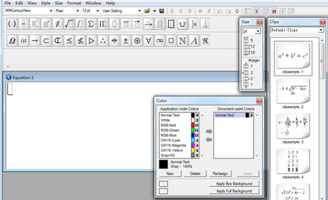Insert a matrix grid template
The width and height of the screenshot is (328, 200).
click(160, 24)
